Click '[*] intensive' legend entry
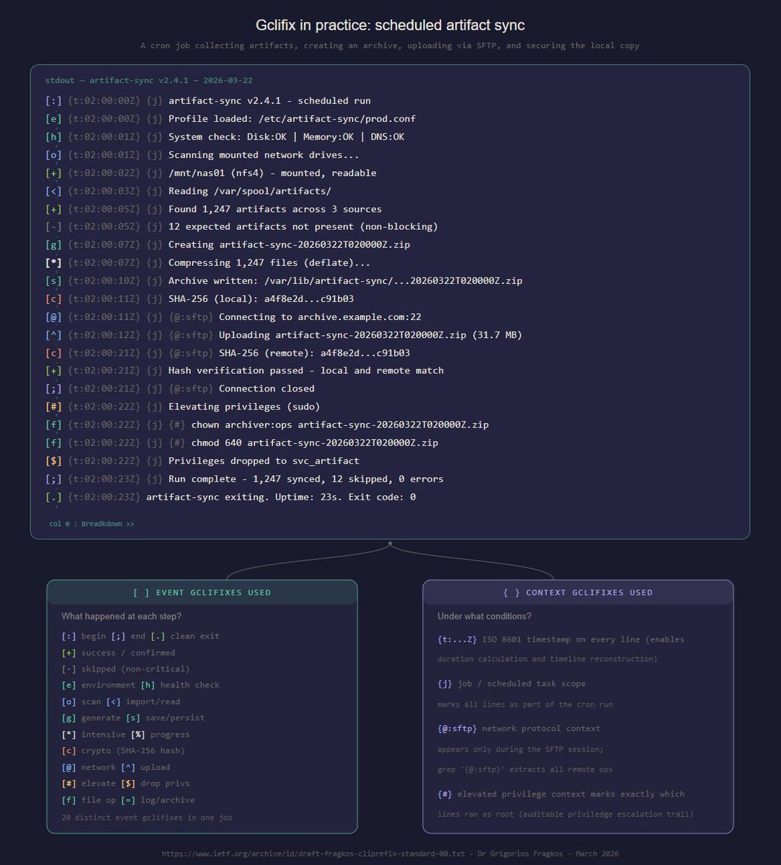Image resolution: width=781 pixels, height=865 pixels. pyautogui.click(x=94, y=735)
